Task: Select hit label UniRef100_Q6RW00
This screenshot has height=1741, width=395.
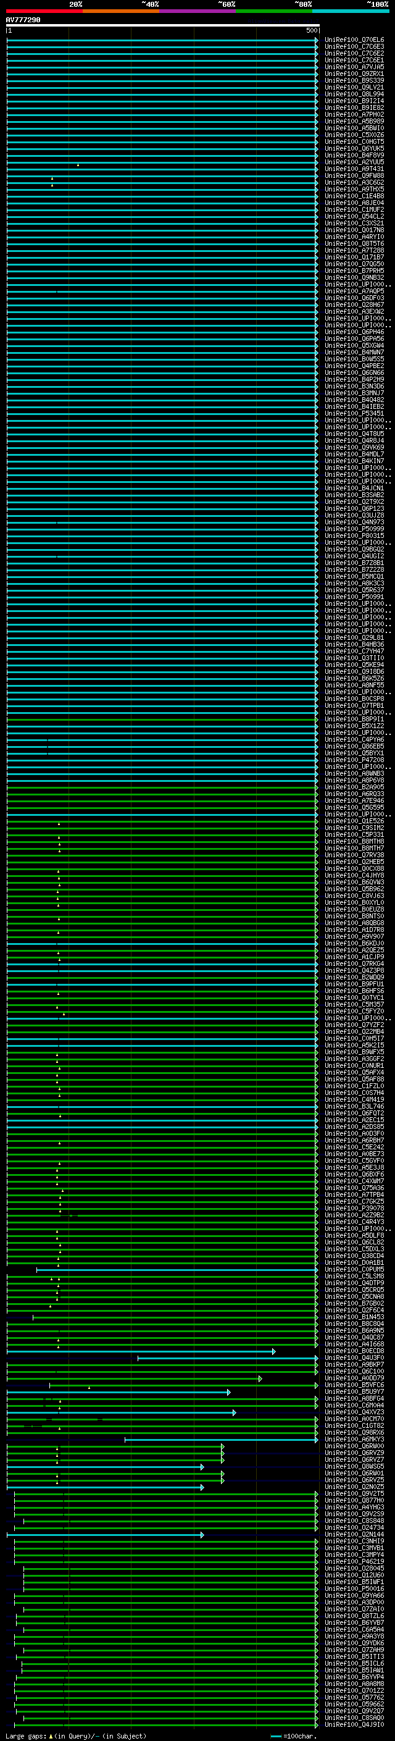Action: coord(354,1446)
